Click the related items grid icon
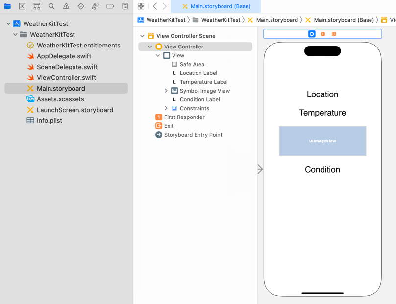The width and height of the screenshot is (396, 304). click(x=141, y=6)
